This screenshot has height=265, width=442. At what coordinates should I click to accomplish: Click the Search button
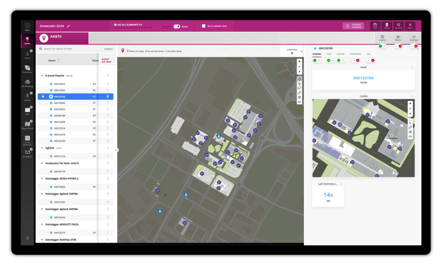pyautogui.click(x=108, y=49)
